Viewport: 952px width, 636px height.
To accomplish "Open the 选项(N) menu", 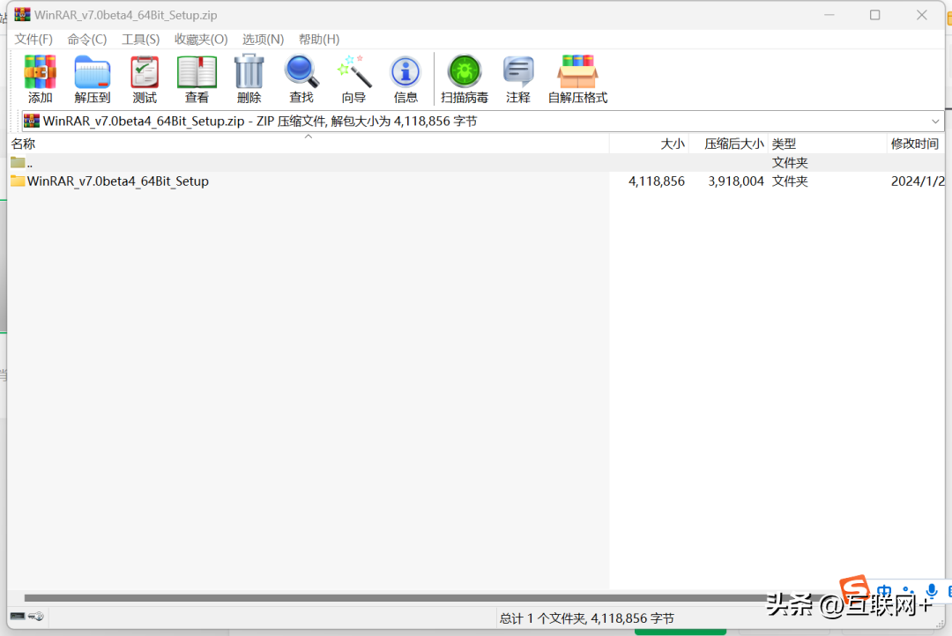I will [x=263, y=40].
